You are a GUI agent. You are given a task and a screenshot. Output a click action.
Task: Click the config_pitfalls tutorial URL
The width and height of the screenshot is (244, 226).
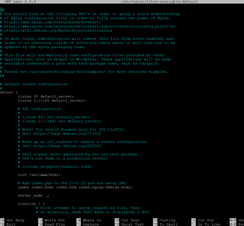coord(90,26)
